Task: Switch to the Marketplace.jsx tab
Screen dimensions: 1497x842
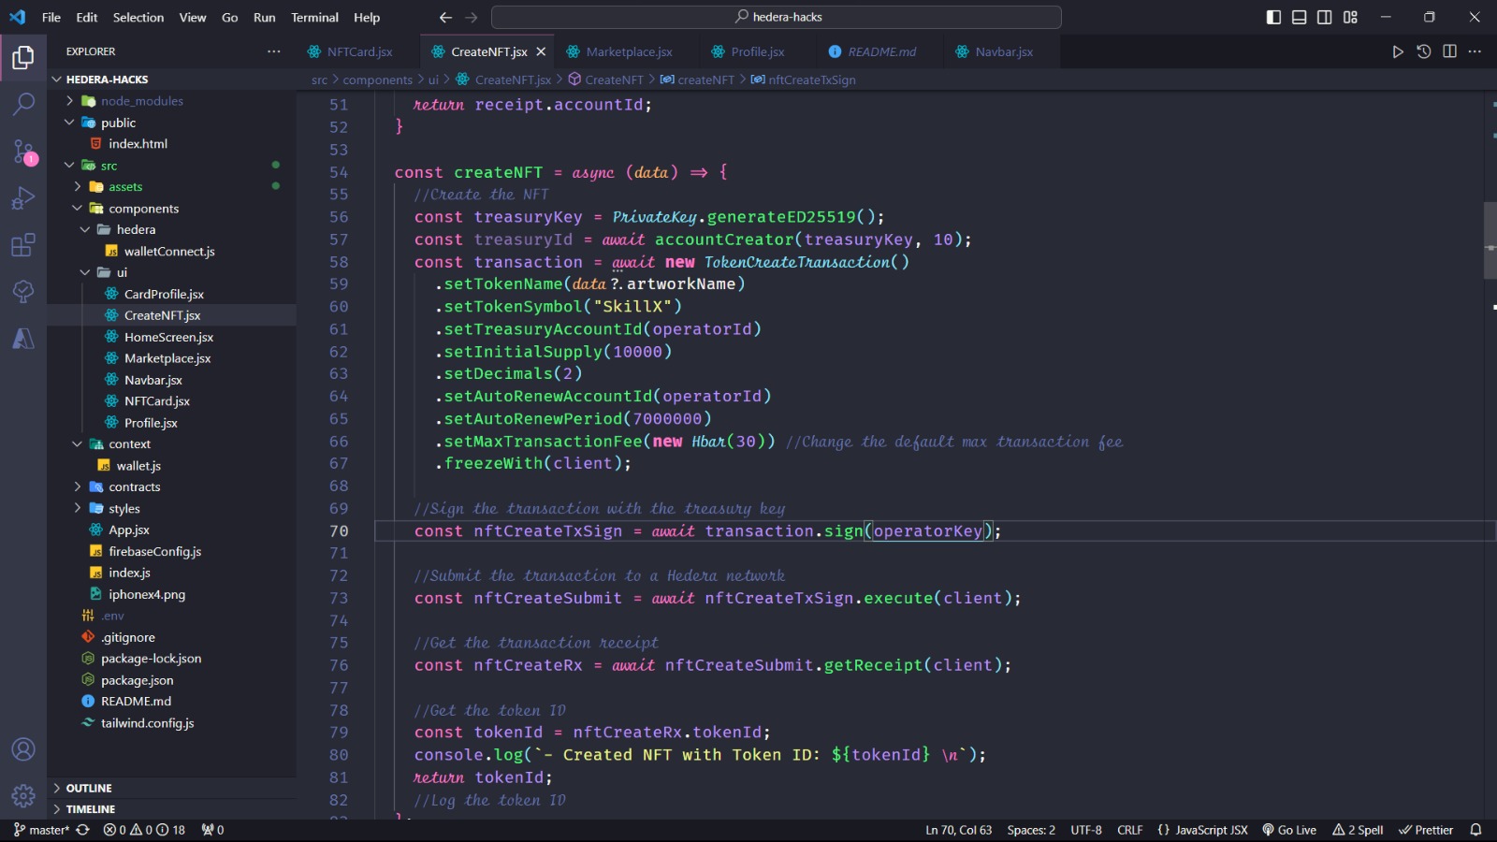Action: [629, 52]
